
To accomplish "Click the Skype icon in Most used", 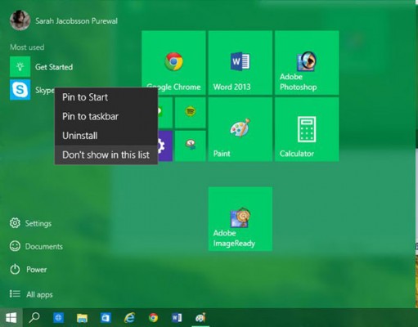I will tap(20, 90).
